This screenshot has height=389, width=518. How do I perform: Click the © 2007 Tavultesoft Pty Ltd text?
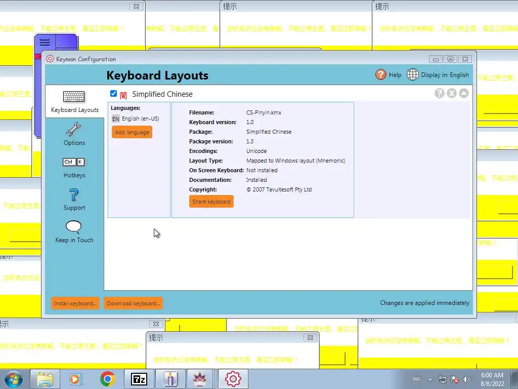279,189
